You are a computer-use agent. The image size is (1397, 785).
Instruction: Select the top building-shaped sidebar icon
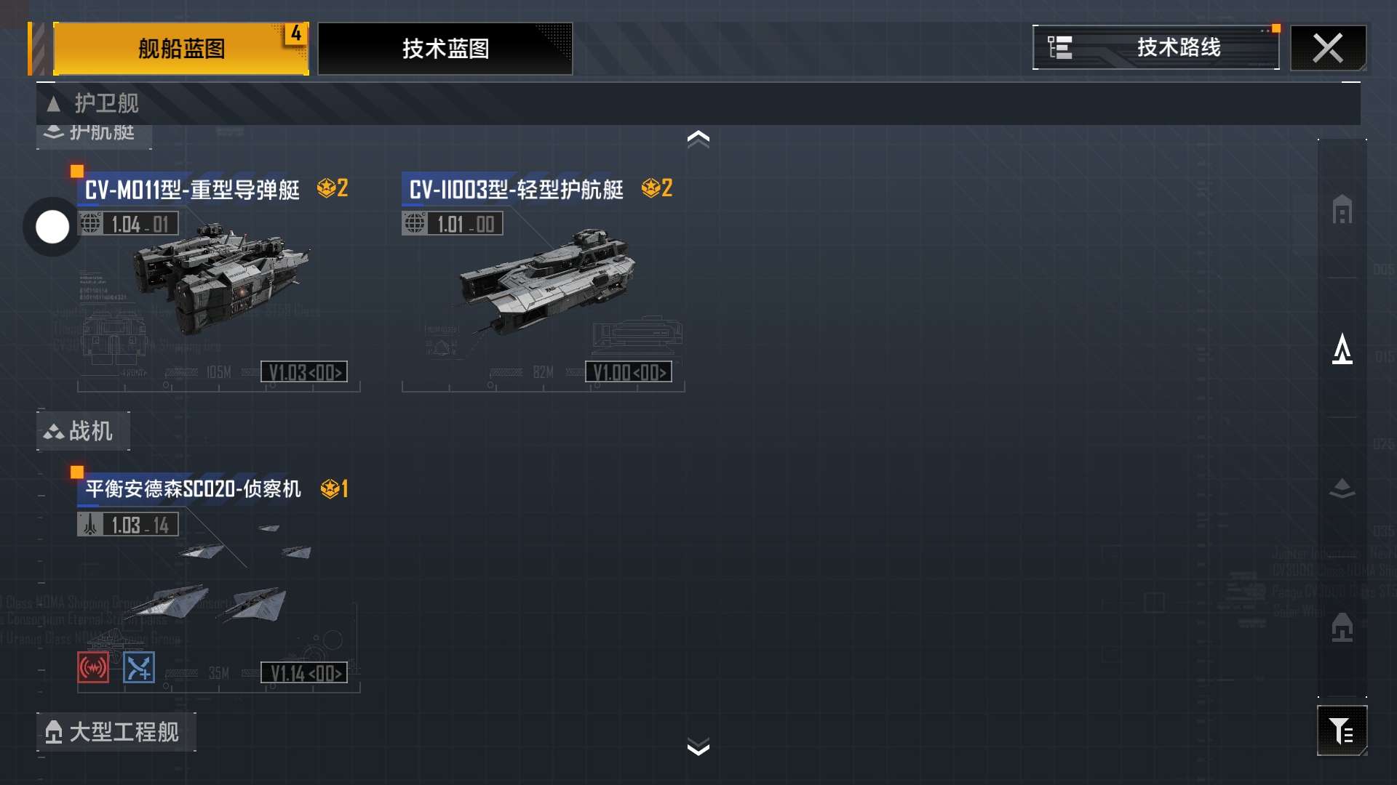click(1342, 209)
